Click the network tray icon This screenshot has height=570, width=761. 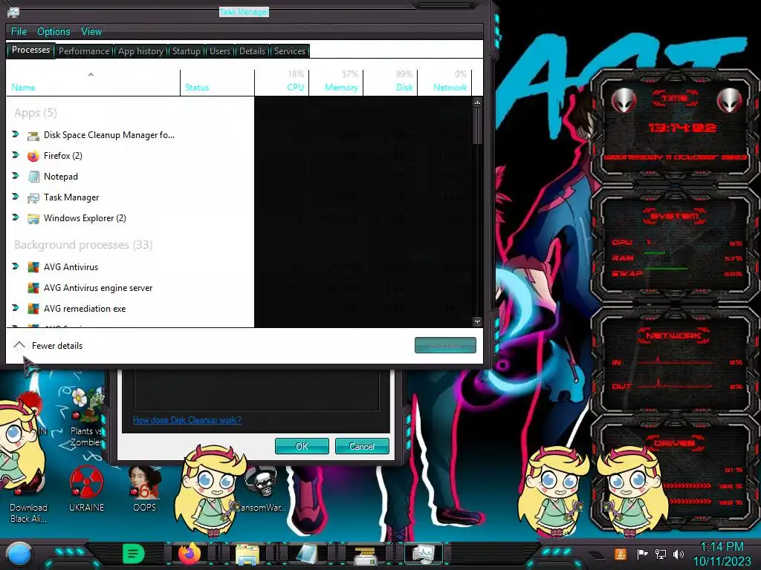661,554
